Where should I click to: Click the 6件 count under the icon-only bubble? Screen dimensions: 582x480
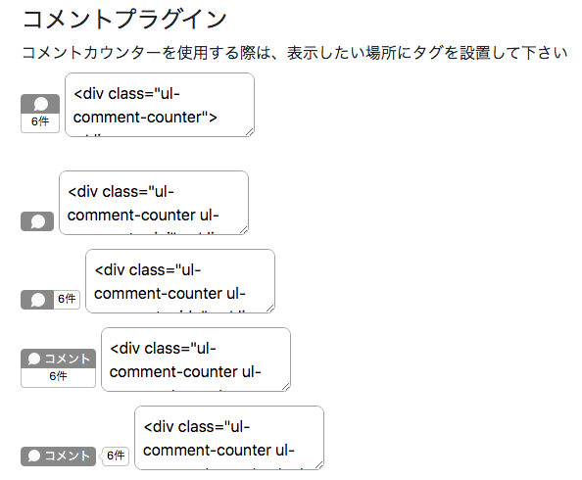pyautogui.click(x=40, y=121)
